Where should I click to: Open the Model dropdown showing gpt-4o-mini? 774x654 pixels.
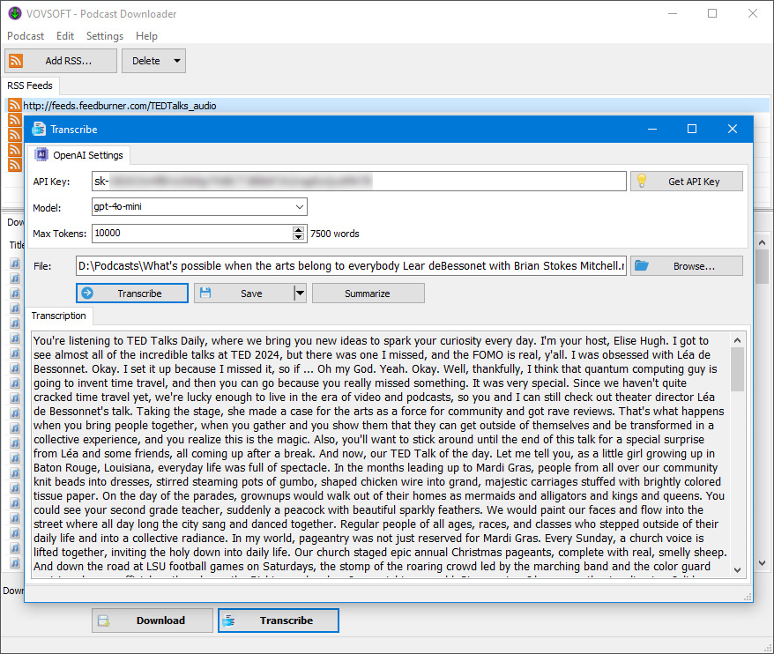(199, 207)
